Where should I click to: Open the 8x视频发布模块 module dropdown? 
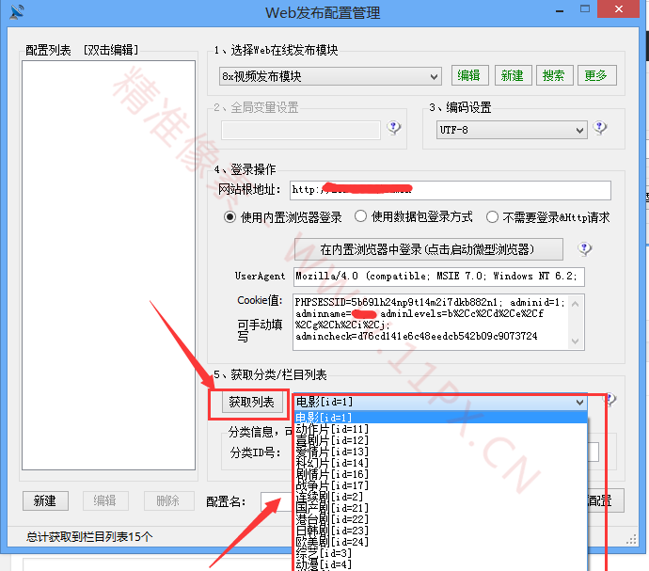click(330, 76)
